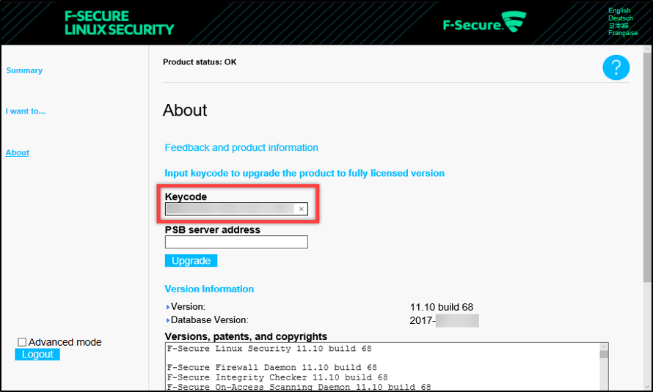This screenshot has width=653, height=392.
Task: Click the arrow bullet beside Version
Action: coord(168,307)
